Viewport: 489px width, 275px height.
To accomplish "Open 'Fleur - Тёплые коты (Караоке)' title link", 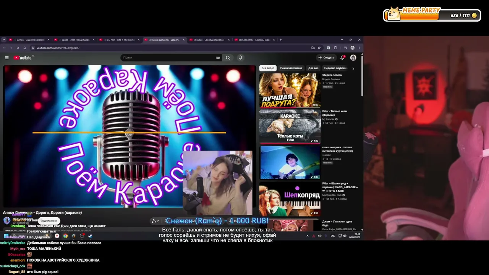I will [335, 113].
